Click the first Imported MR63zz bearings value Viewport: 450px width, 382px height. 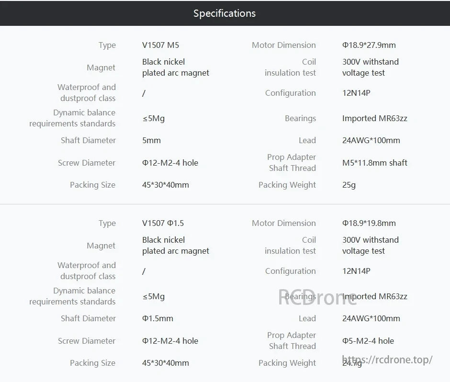click(374, 118)
